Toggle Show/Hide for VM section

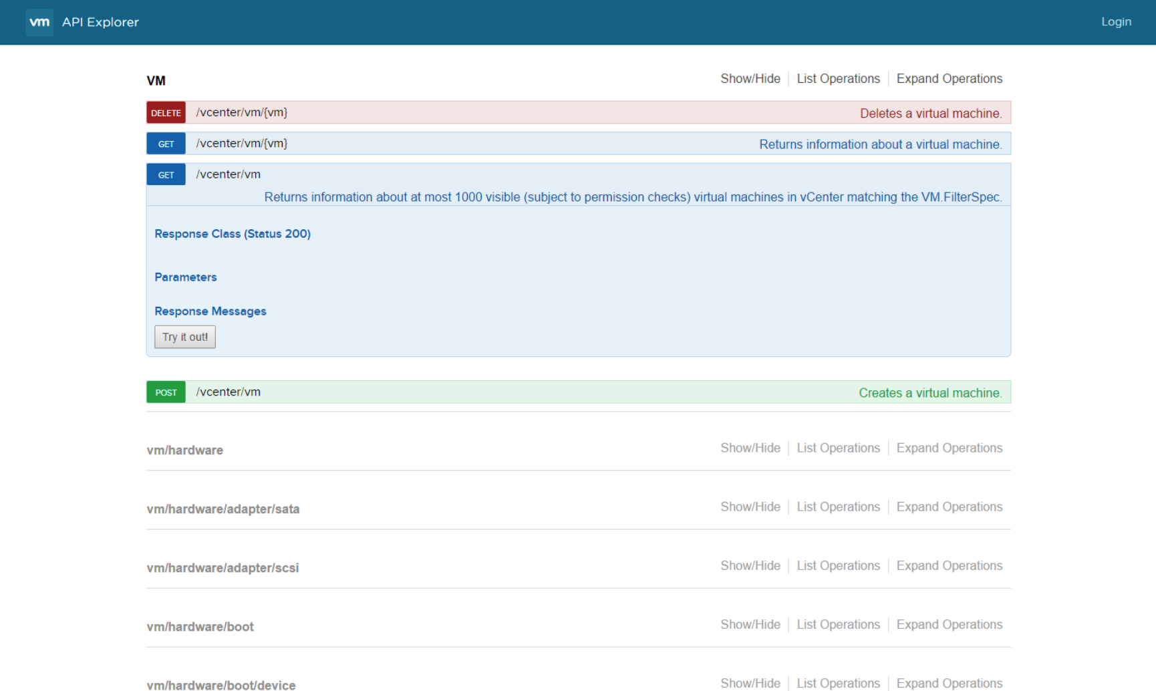click(x=750, y=79)
